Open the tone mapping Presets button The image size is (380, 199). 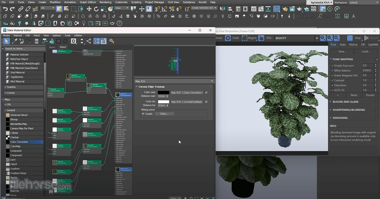click(370, 95)
